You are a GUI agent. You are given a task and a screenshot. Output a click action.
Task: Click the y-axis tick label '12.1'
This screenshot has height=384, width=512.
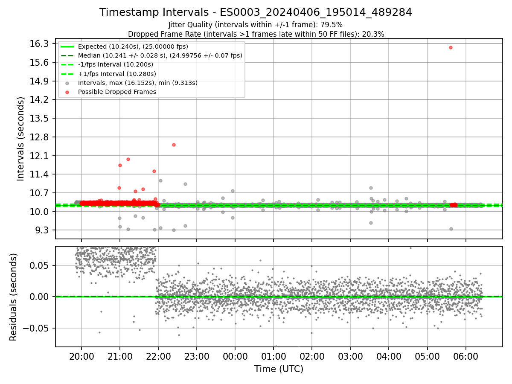[40, 156]
